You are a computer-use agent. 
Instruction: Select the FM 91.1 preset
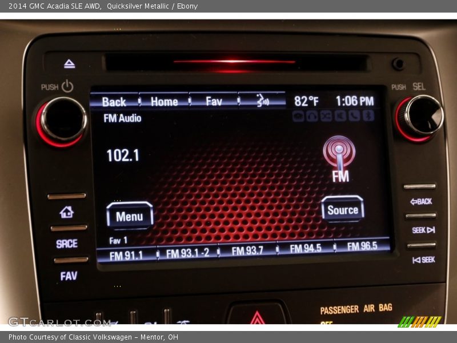click(x=126, y=255)
